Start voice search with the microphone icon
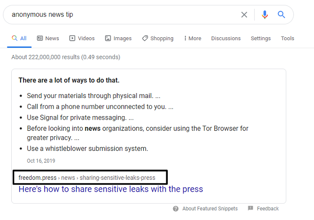This screenshot has height=220, width=314. coord(265,15)
